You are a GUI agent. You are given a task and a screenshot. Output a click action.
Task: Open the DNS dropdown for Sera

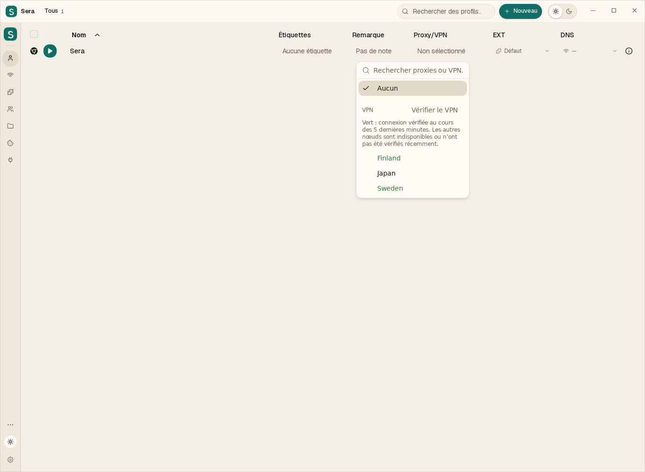pyautogui.click(x=590, y=51)
